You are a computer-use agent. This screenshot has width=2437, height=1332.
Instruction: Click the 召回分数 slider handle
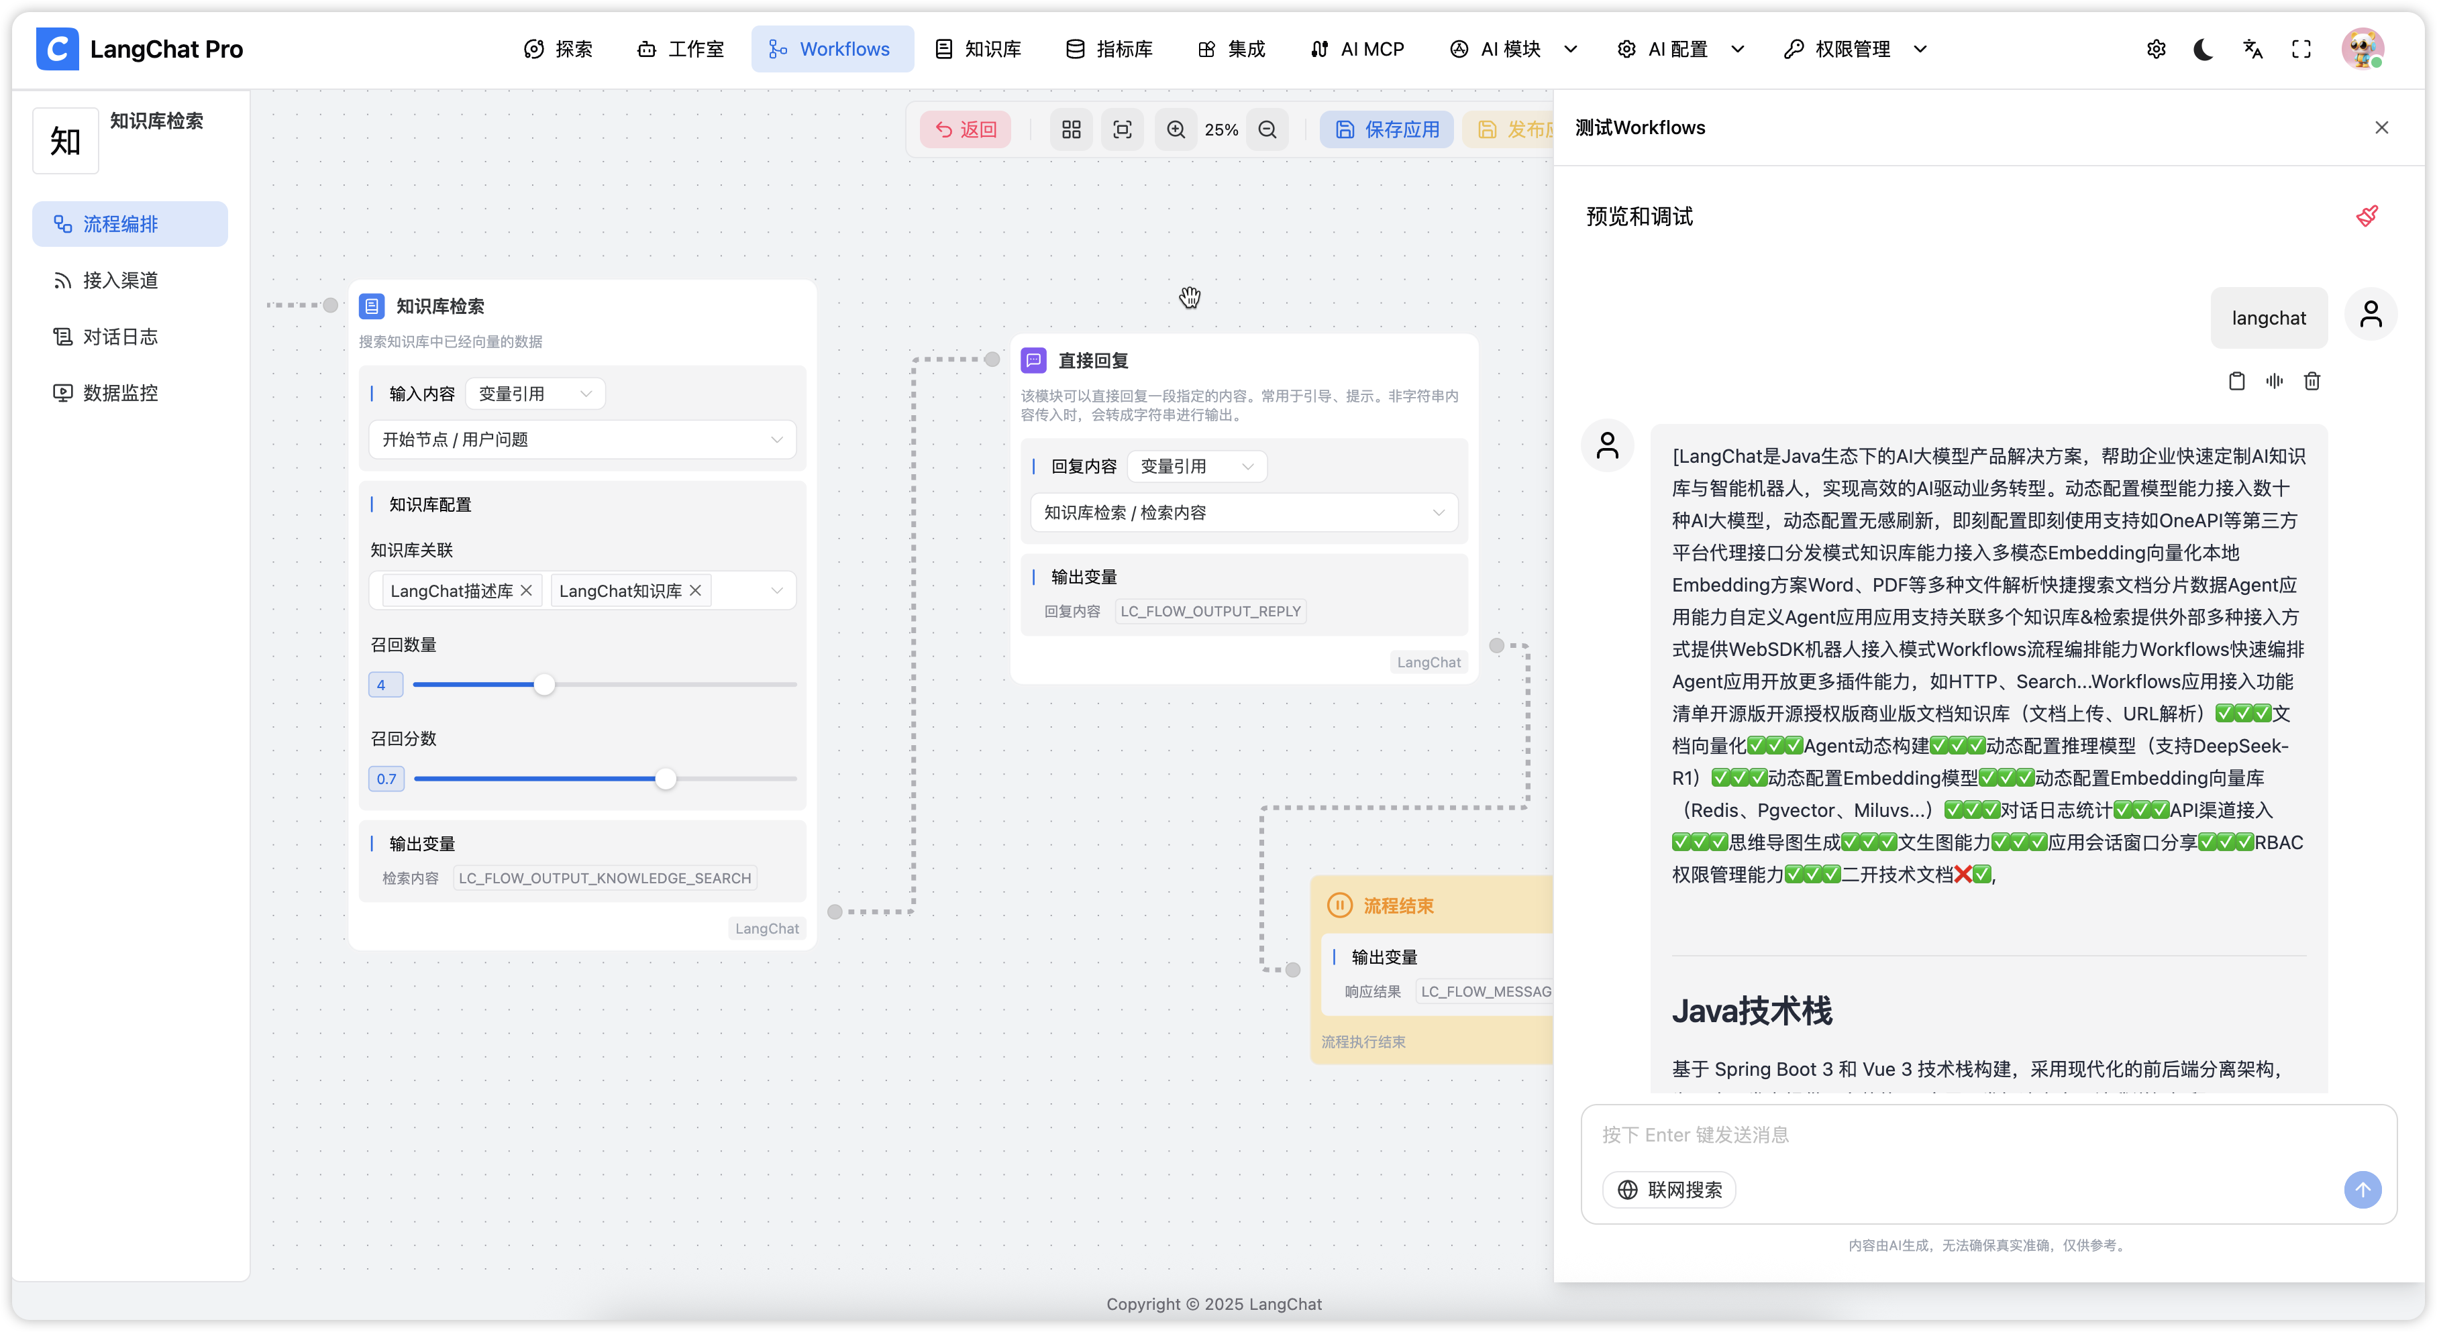(x=666, y=778)
